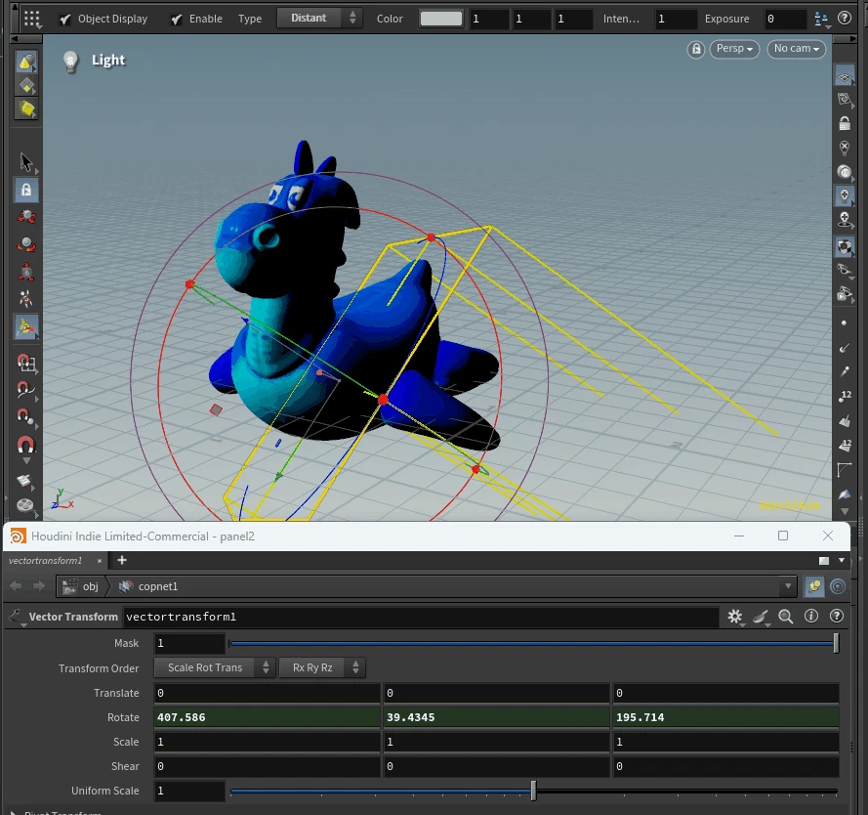868x815 pixels.
Task: Open the parameter gear settings menu
Action: 734,616
